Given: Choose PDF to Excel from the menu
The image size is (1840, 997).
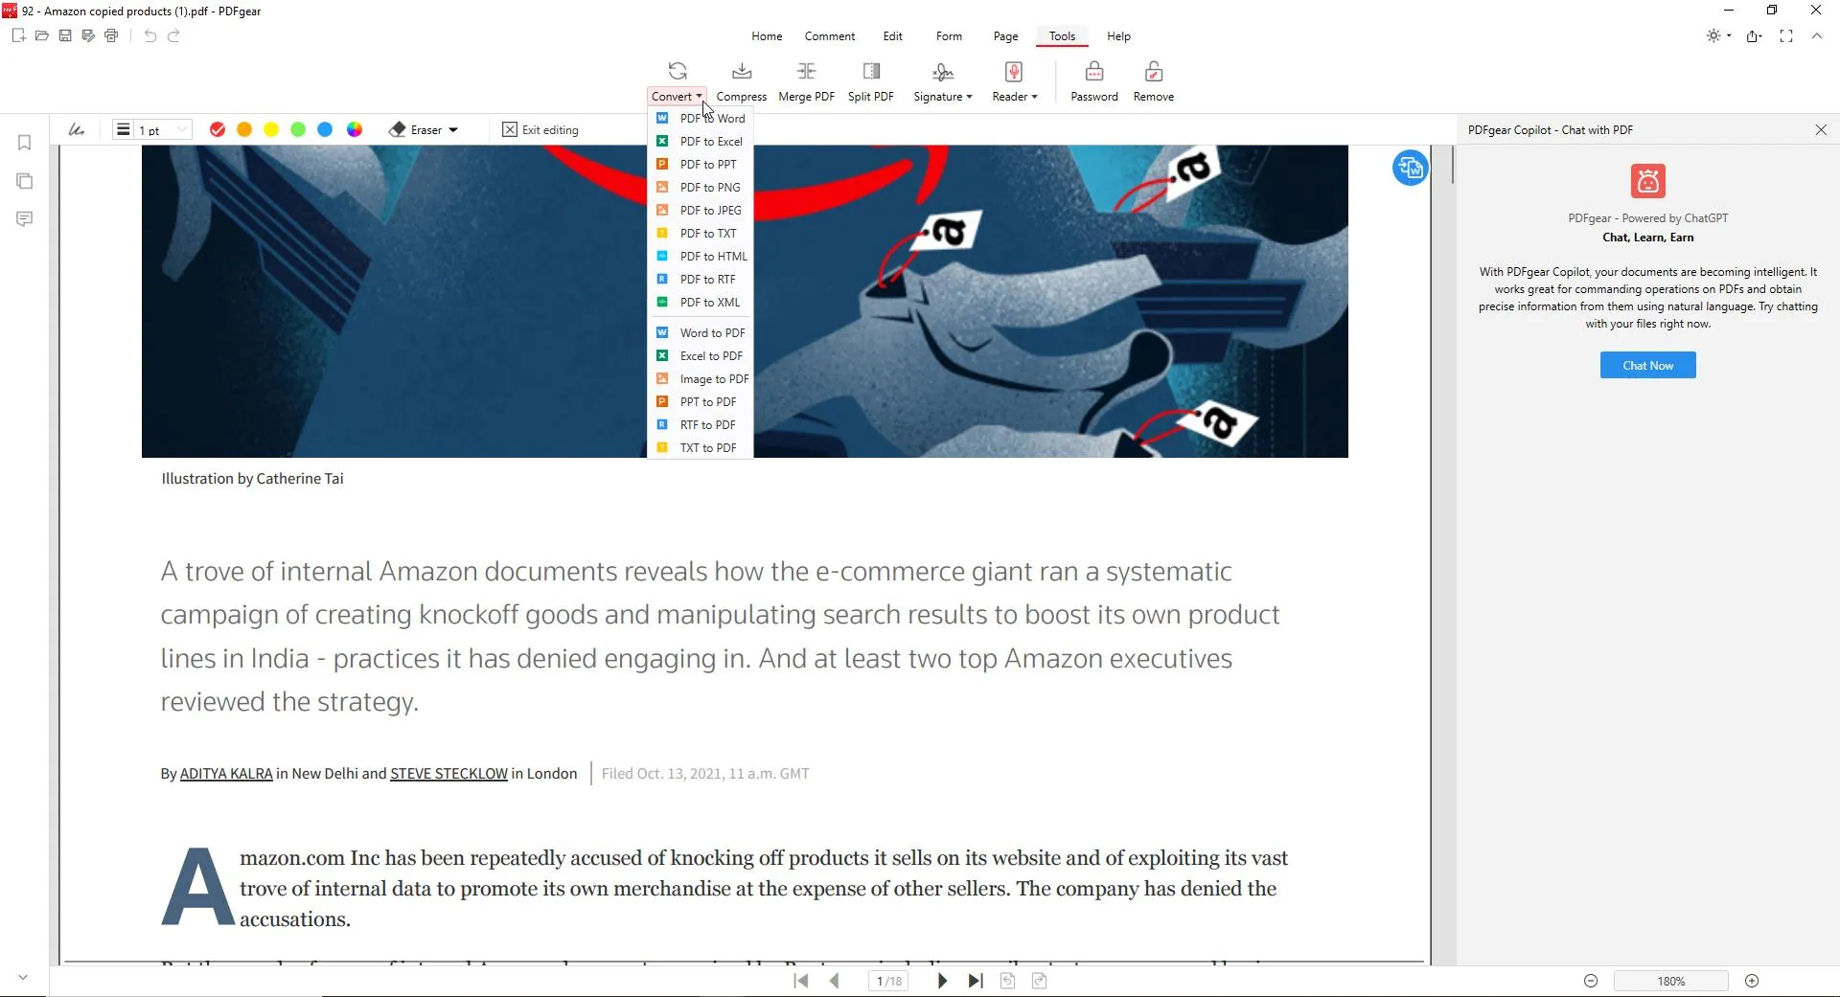Looking at the screenshot, I should [710, 142].
